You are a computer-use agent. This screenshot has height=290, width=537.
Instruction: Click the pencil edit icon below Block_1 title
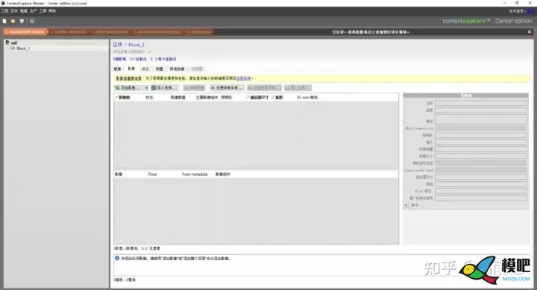(150, 51)
